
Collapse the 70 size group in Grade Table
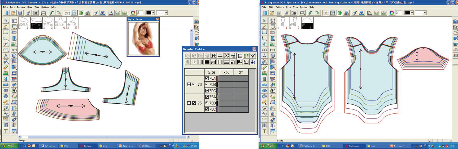point(189,84)
